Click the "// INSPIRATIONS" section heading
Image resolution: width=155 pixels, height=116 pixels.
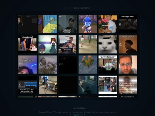click(77, 108)
